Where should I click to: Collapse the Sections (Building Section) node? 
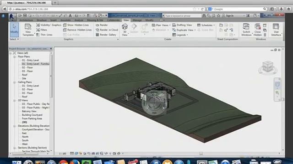(x=14, y=148)
